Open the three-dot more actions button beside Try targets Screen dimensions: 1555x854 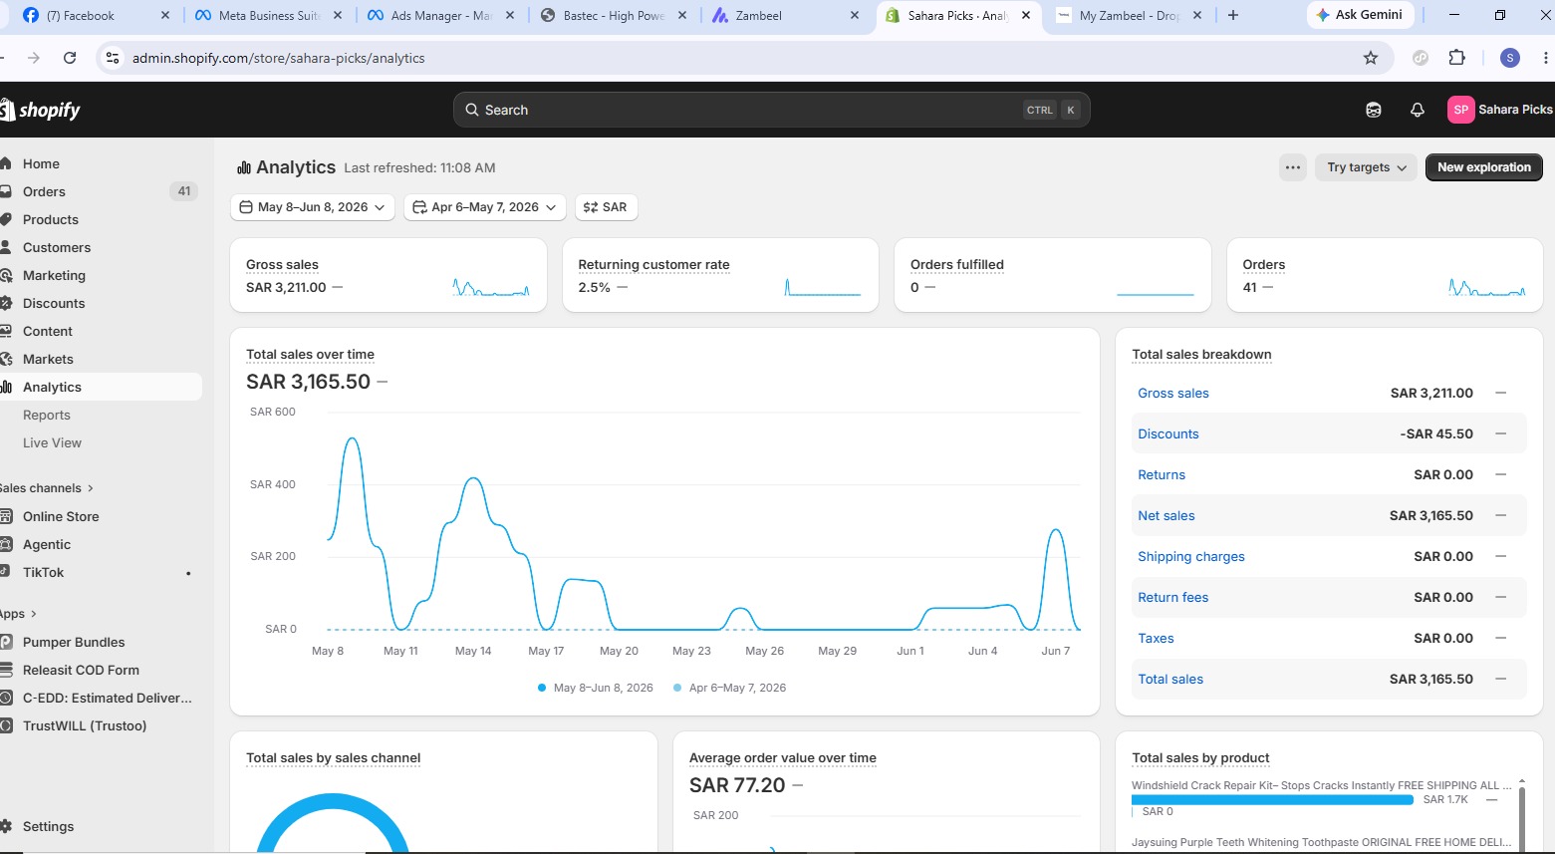(x=1293, y=167)
